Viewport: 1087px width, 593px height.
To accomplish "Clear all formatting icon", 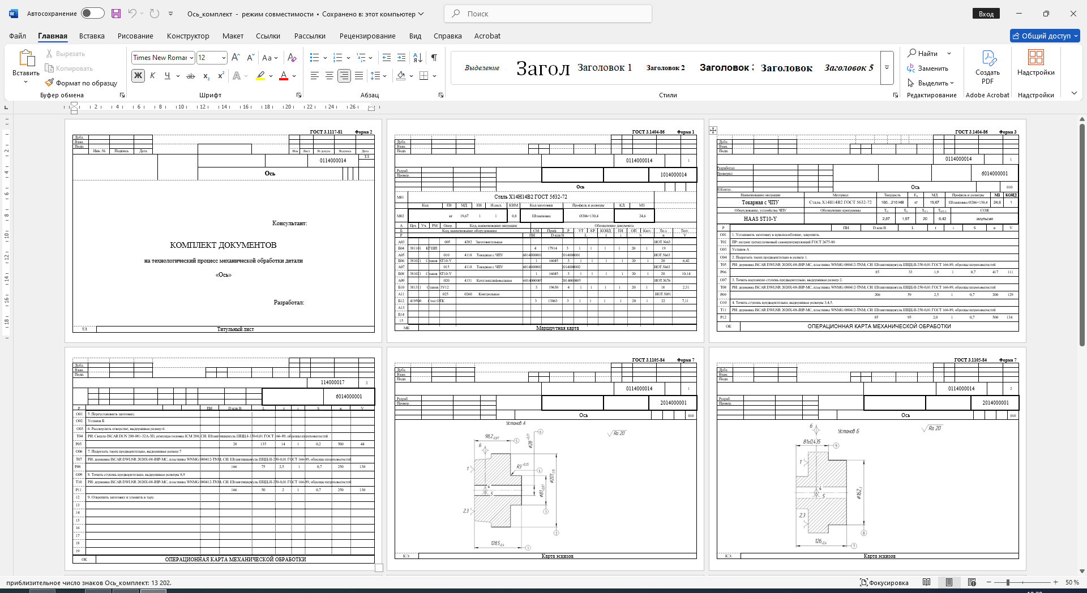I will (x=292, y=58).
